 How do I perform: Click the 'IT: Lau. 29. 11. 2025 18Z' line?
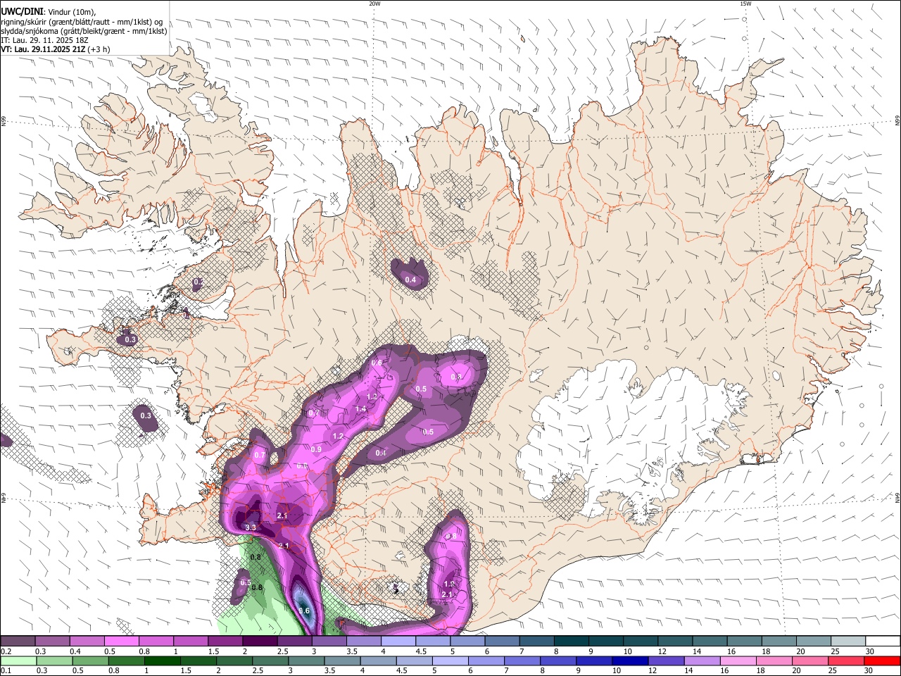pos(44,40)
